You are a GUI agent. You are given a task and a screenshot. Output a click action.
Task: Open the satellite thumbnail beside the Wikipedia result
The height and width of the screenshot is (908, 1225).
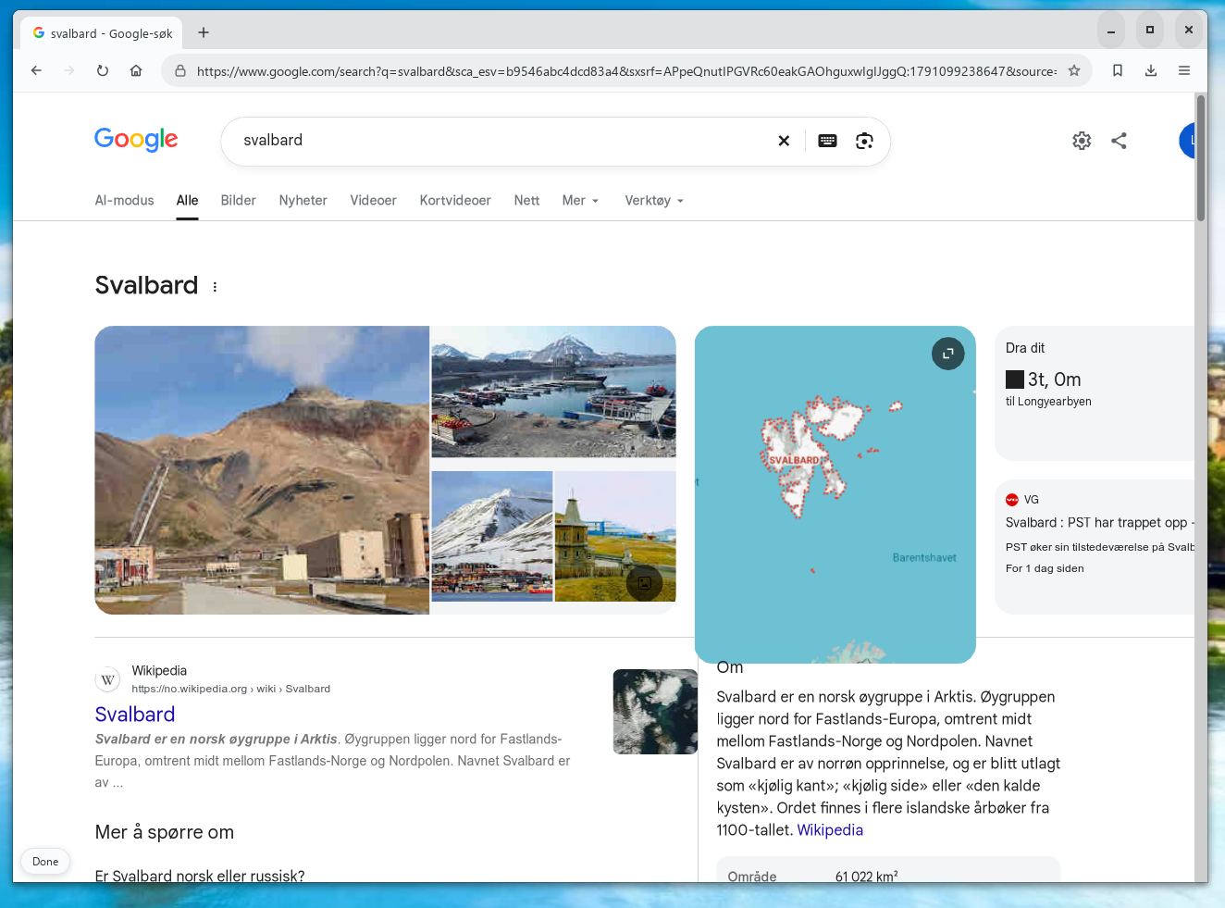(x=655, y=712)
